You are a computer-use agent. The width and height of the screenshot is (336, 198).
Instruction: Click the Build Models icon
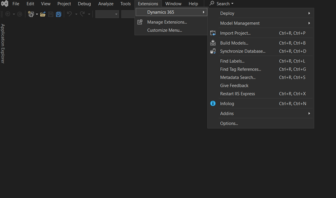point(213,43)
